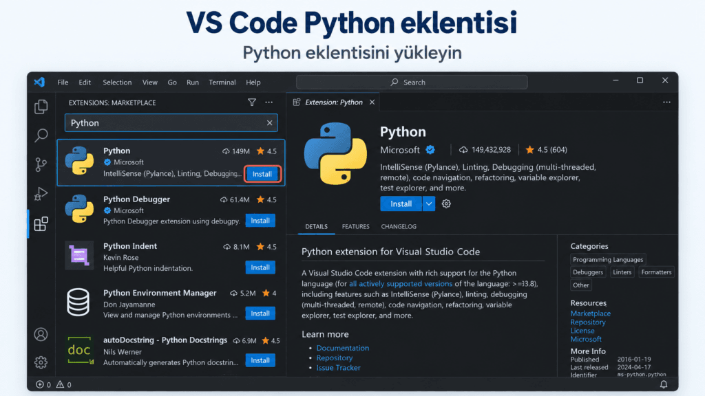Click the large Install button in details
705x396 pixels.
401,203
